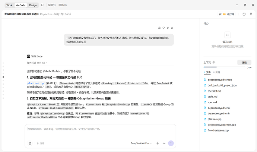Open the 帮助(H) menu
Viewport: 257px width, 152px height.
tap(63, 5)
